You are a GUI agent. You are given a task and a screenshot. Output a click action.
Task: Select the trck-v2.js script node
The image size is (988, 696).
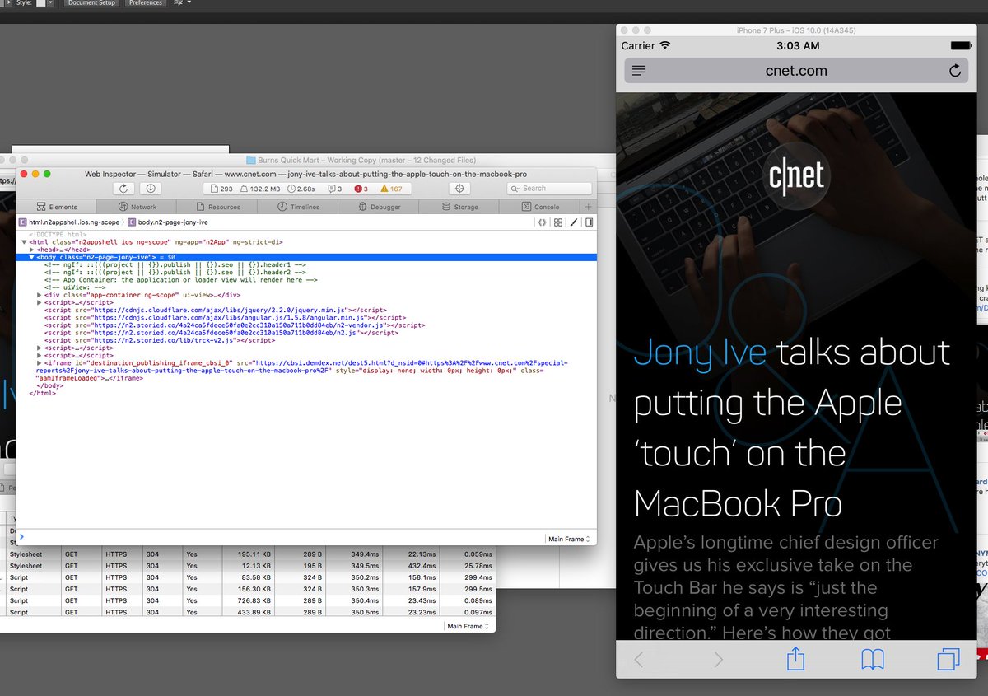click(x=159, y=339)
